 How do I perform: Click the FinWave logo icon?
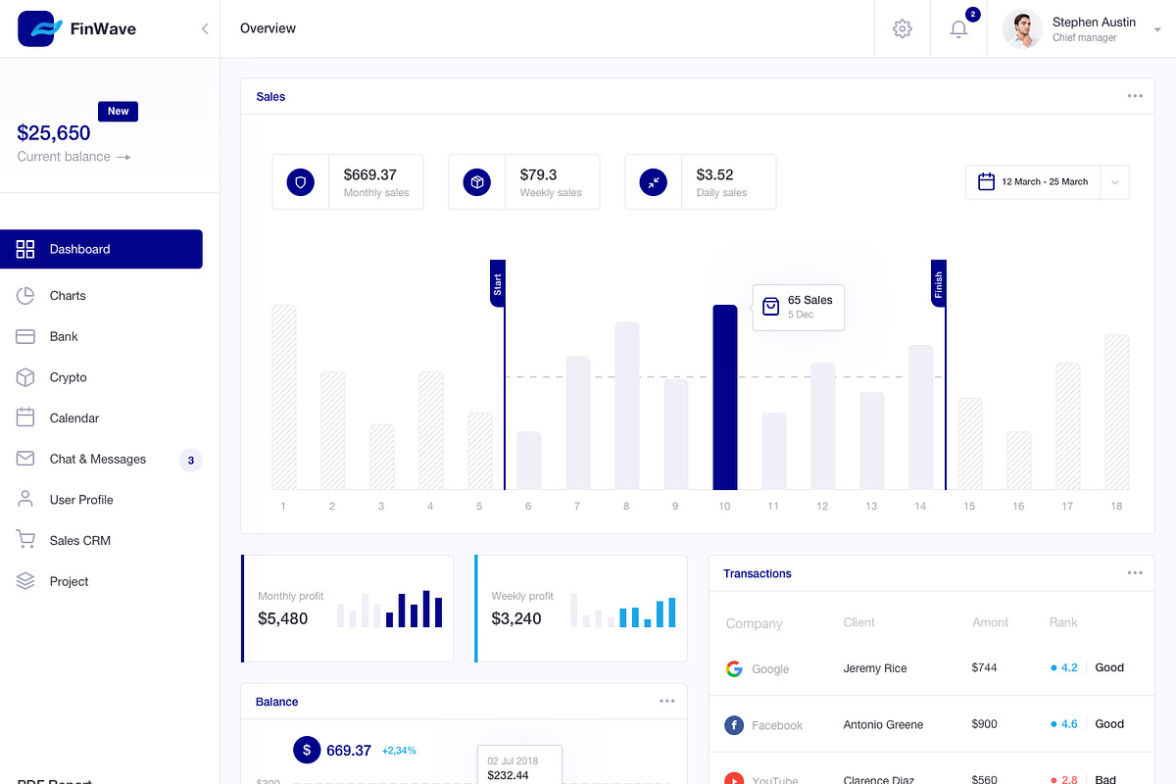[x=39, y=28]
